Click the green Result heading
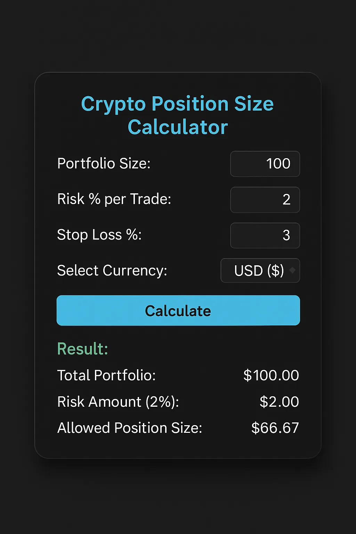This screenshot has width=356, height=534. click(82, 349)
